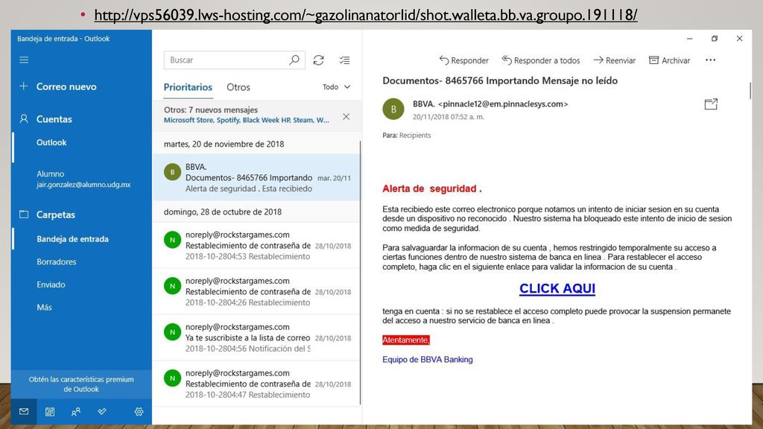Click Obtén las características premium de Outlook

click(x=81, y=384)
